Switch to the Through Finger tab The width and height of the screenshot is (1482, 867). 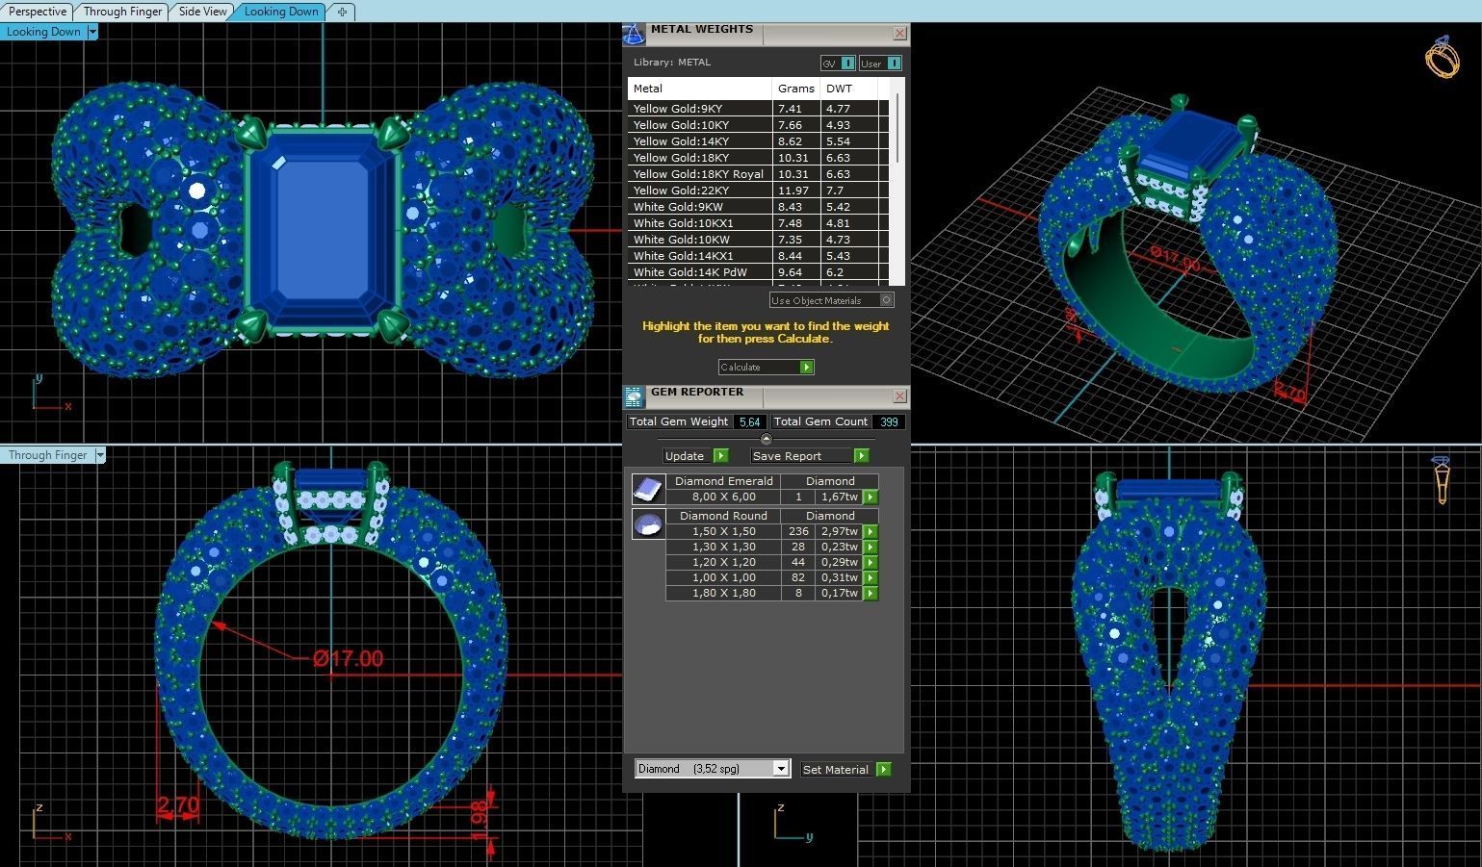(122, 12)
